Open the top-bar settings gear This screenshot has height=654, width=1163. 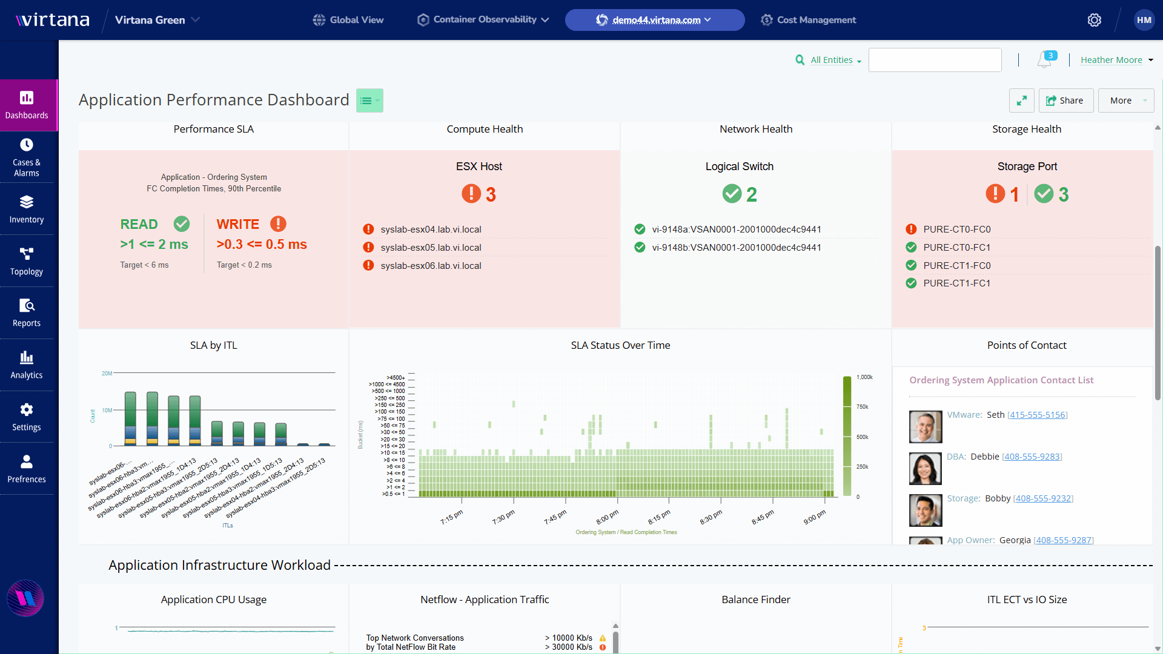tap(1094, 20)
